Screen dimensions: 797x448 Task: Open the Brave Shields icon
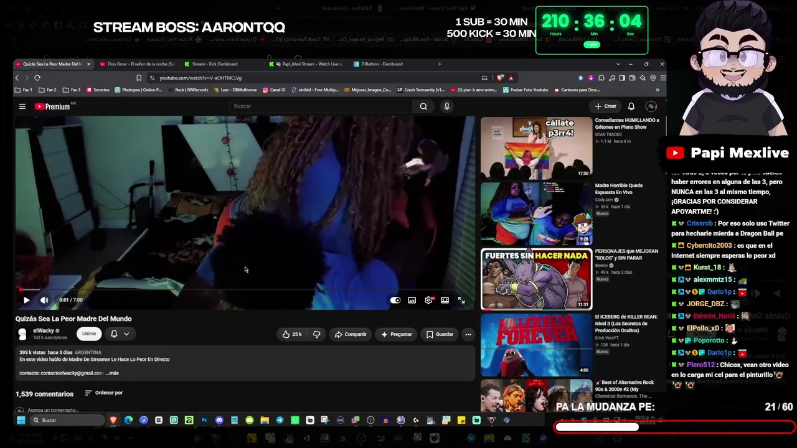501,78
